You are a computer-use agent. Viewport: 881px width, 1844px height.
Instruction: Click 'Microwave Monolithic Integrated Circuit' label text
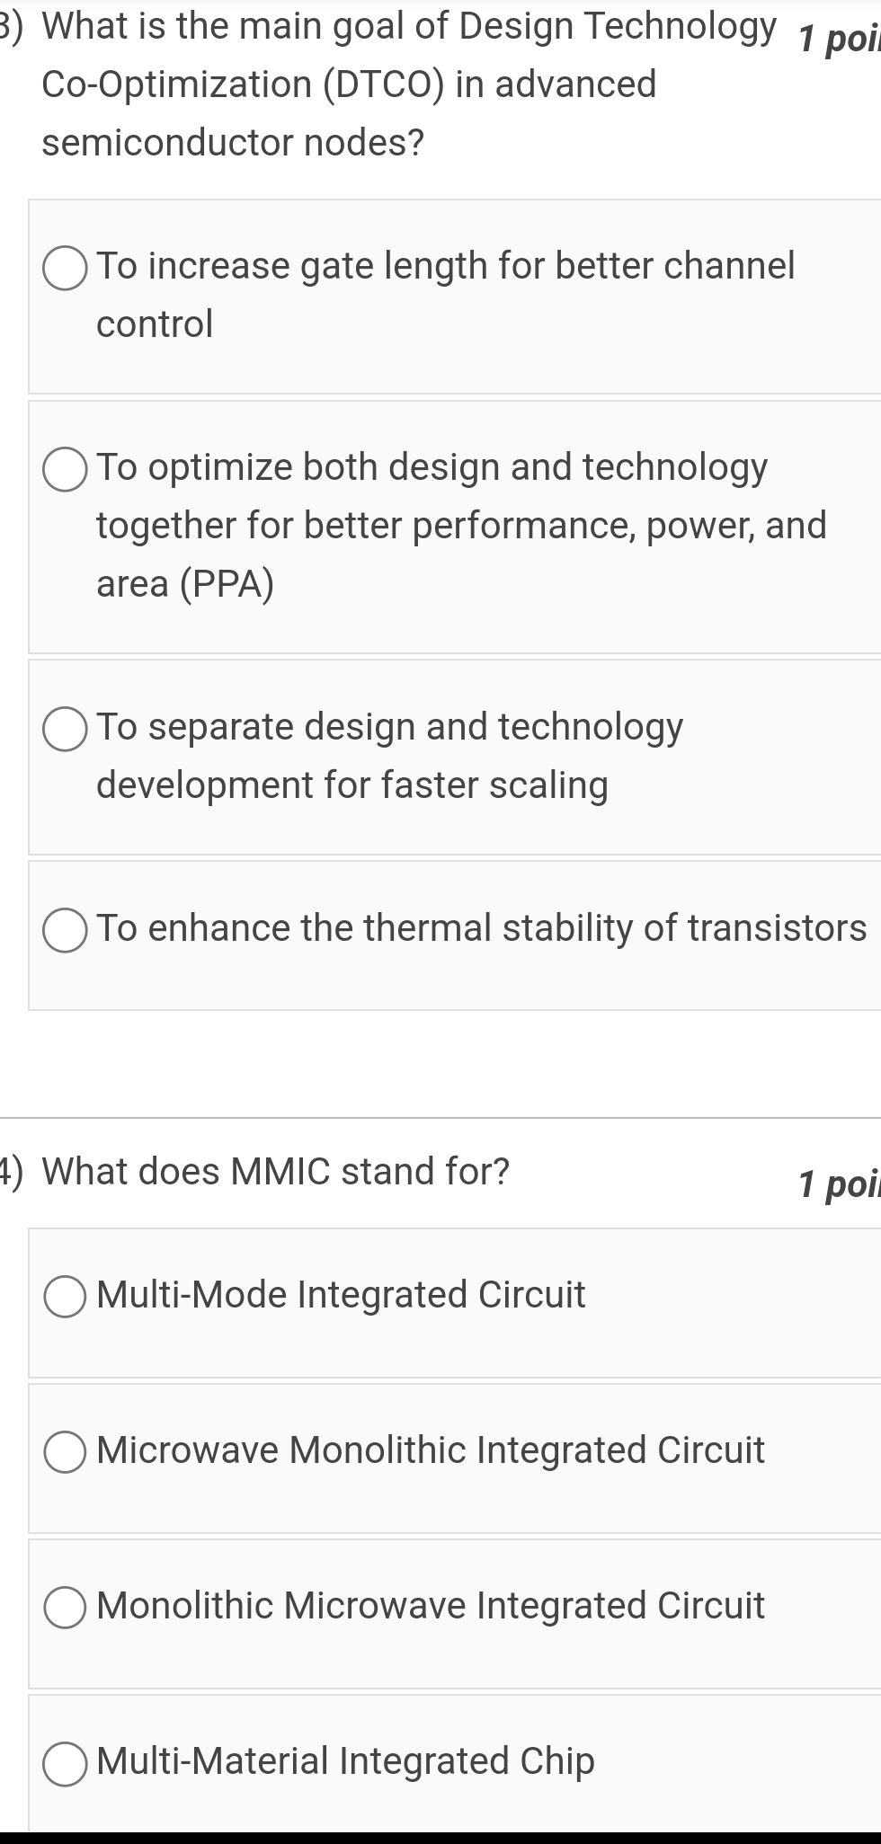[430, 1449]
